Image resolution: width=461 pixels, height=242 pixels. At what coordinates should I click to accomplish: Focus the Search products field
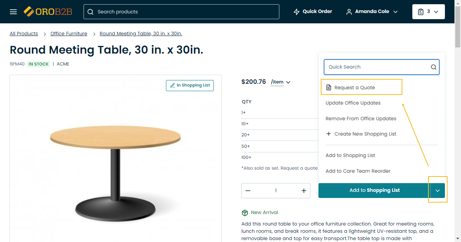pyautogui.click(x=181, y=12)
